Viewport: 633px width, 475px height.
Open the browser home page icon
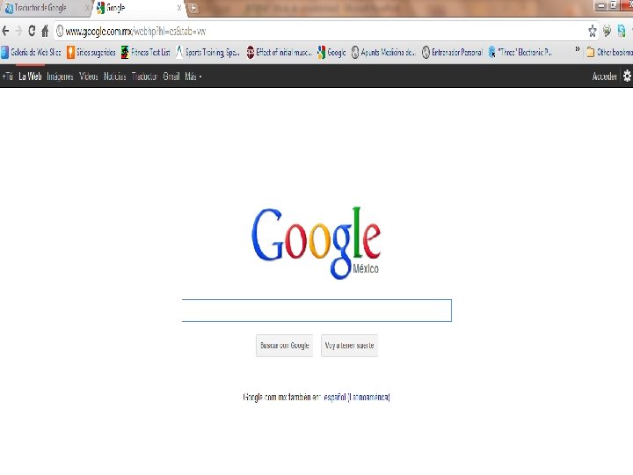click(x=45, y=31)
